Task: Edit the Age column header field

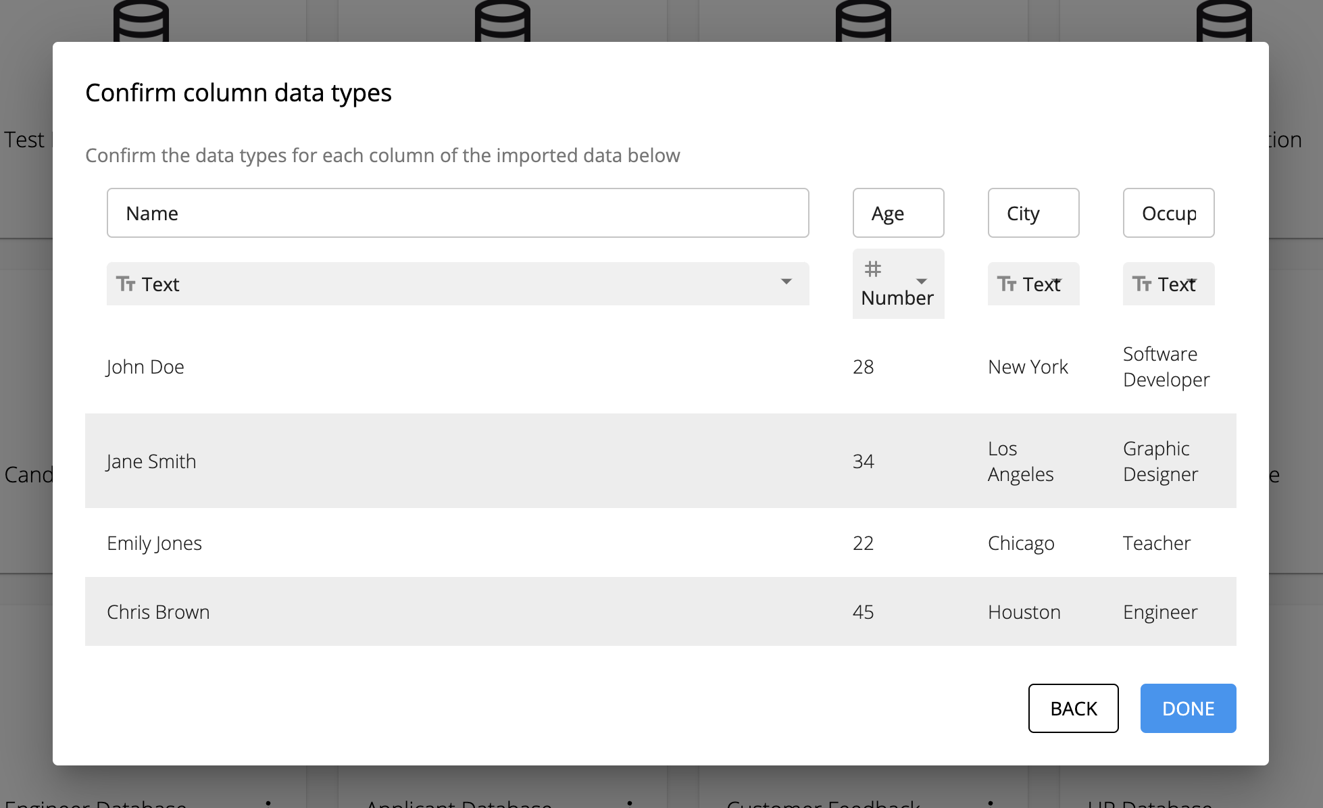Action: click(x=898, y=213)
